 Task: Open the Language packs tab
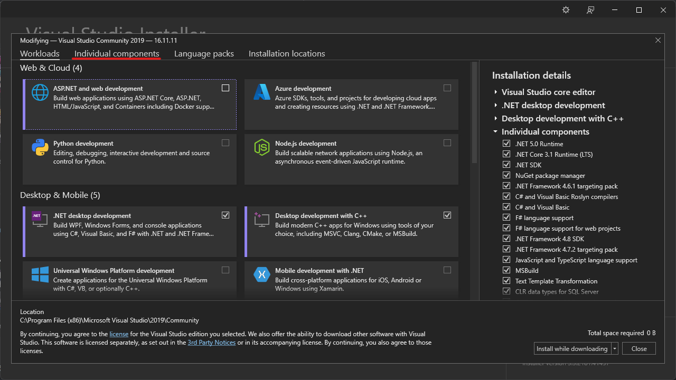tap(204, 53)
